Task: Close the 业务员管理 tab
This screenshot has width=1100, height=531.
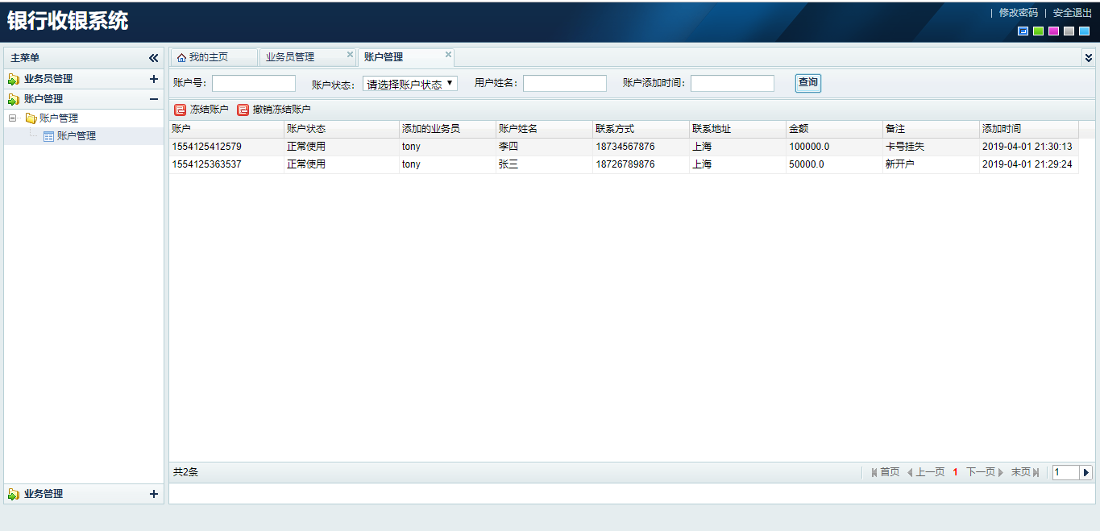Action: click(x=350, y=55)
